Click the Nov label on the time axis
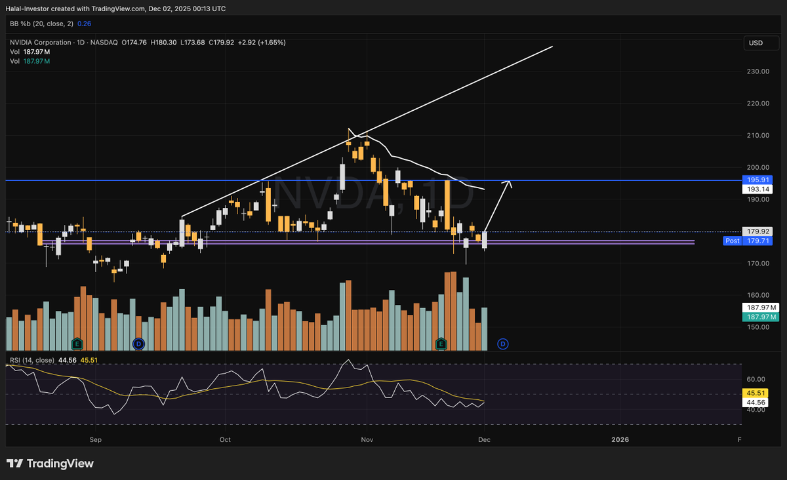Viewport: 787px width, 480px height. coord(367,439)
